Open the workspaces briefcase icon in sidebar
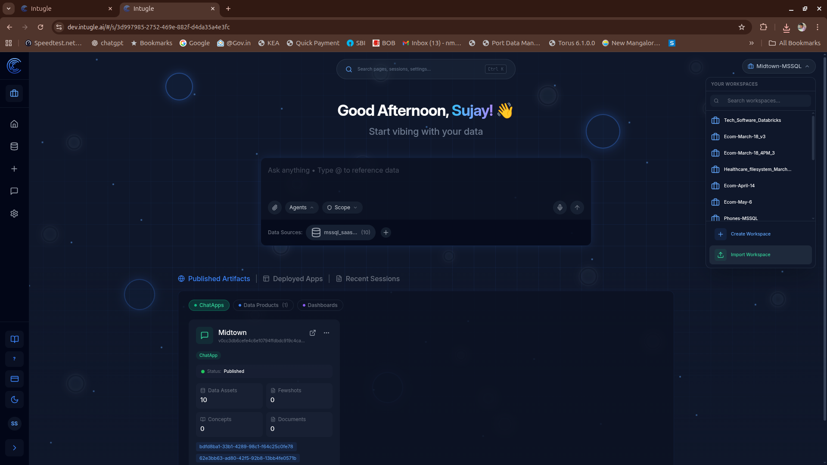 [x=14, y=93]
